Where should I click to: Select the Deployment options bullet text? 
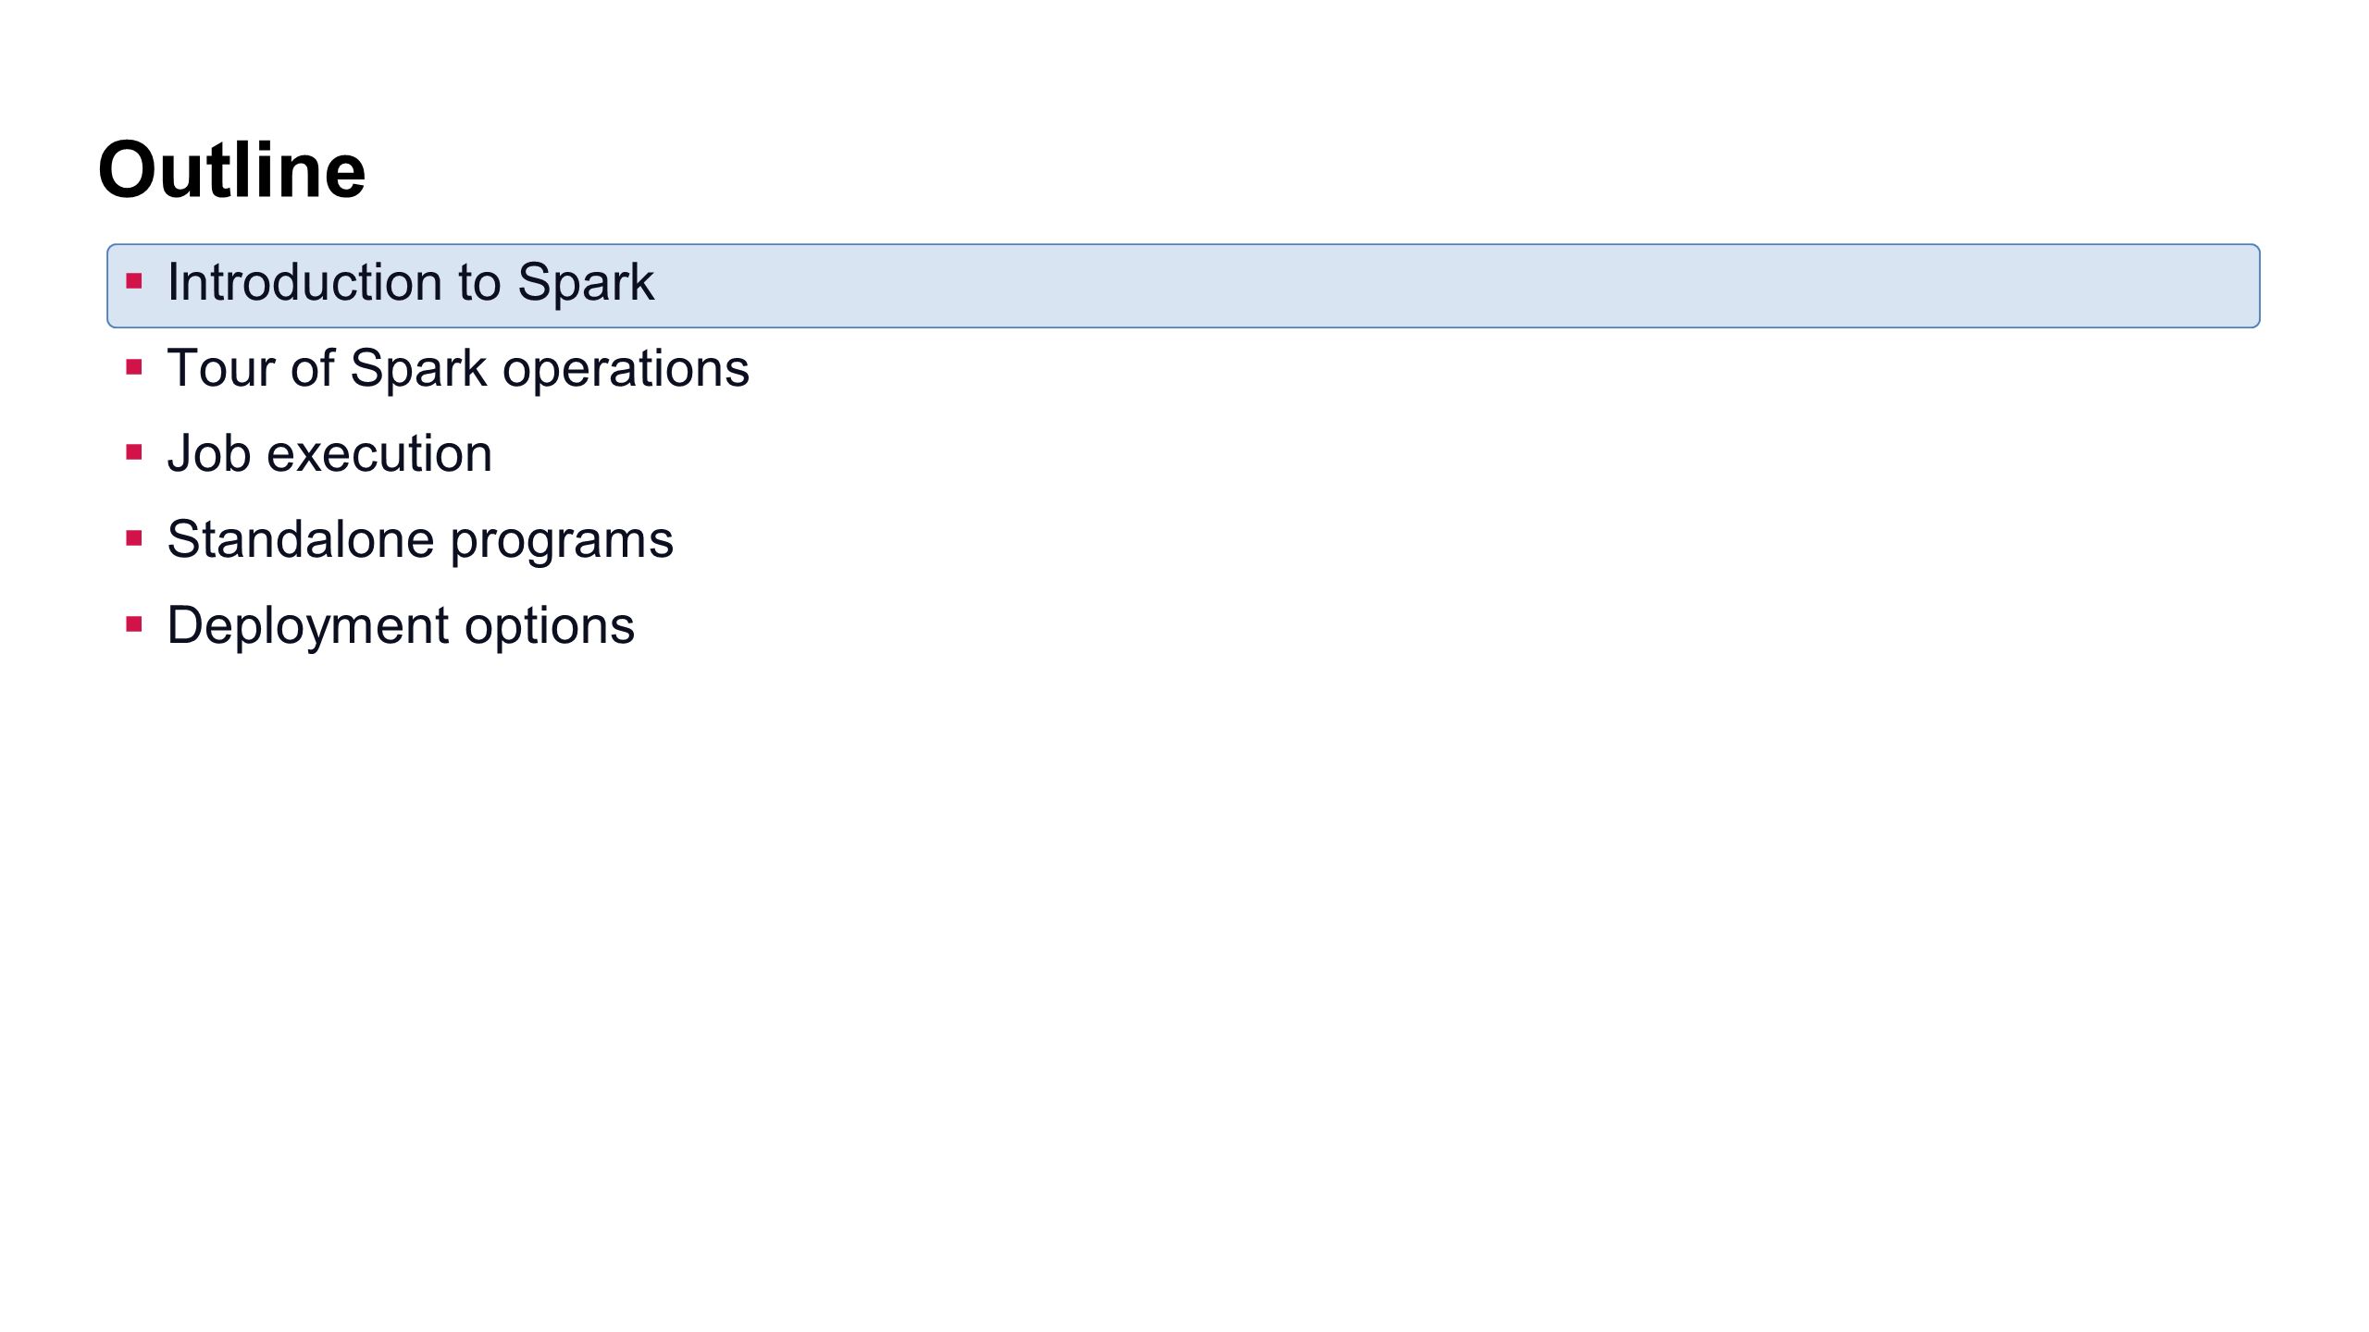[401, 626]
